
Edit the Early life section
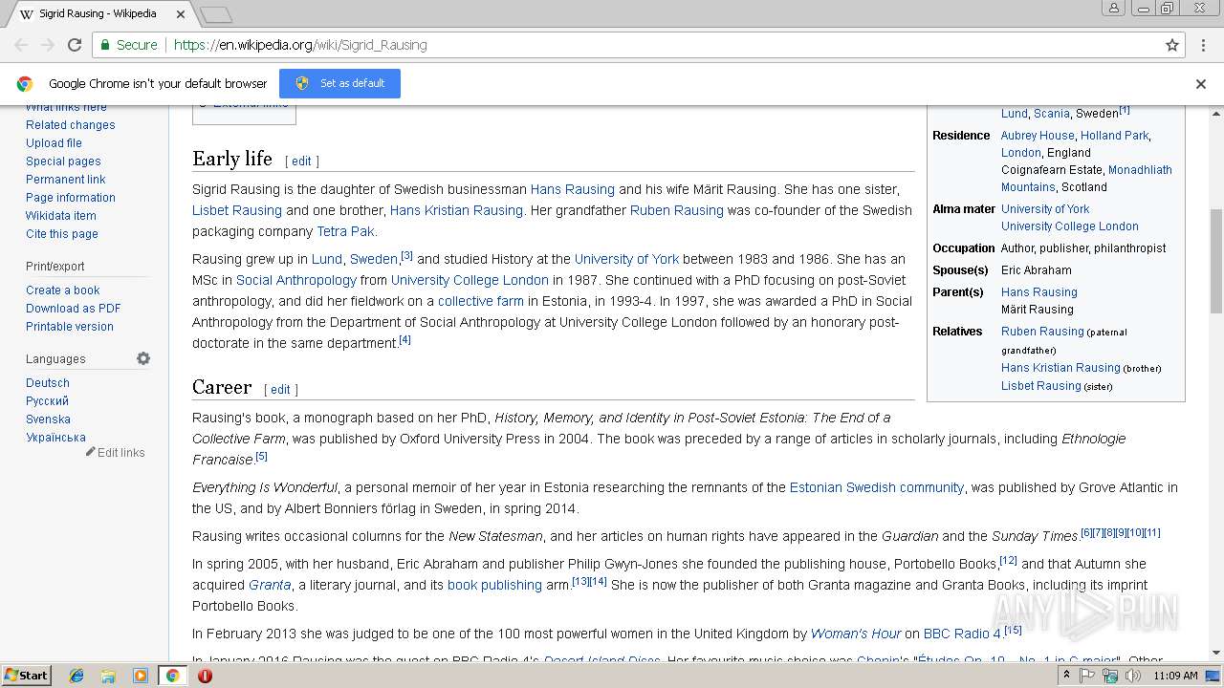pyautogui.click(x=301, y=161)
